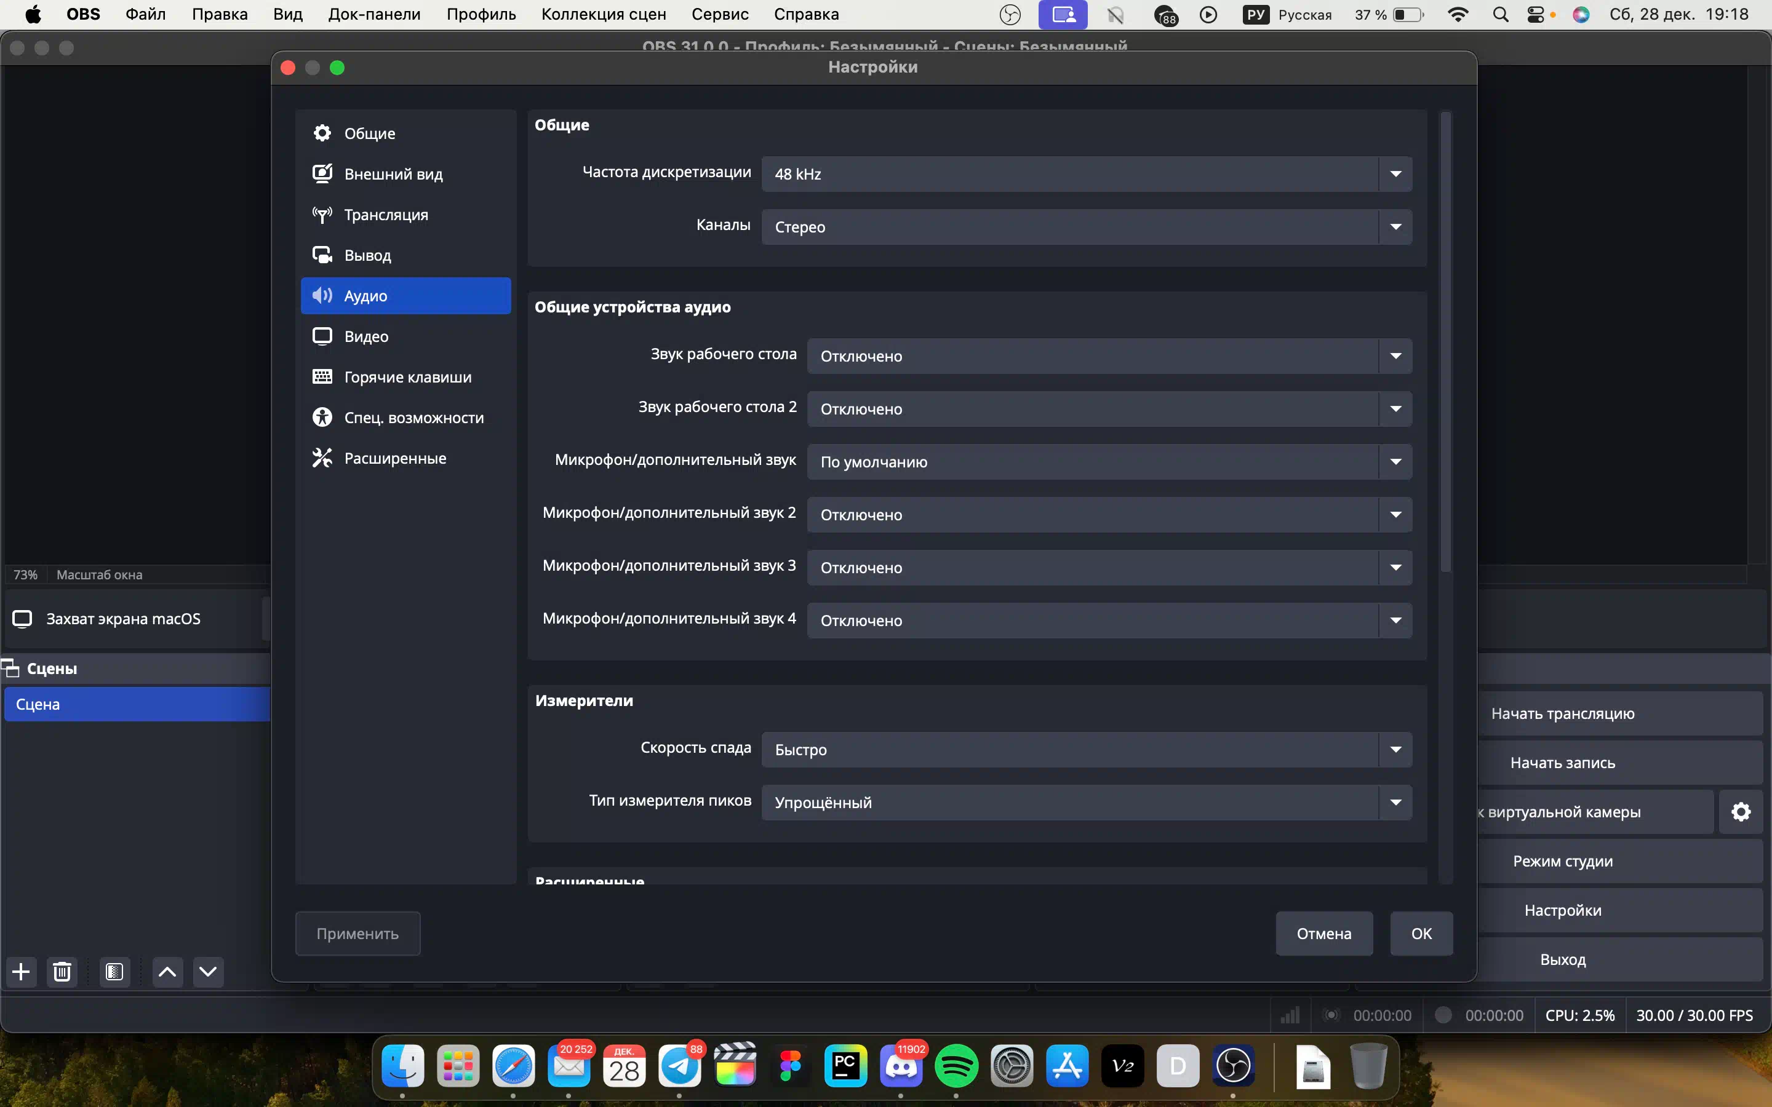
Task: Open the Desktop audio device dropdown
Action: click(x=1109, y=356)
